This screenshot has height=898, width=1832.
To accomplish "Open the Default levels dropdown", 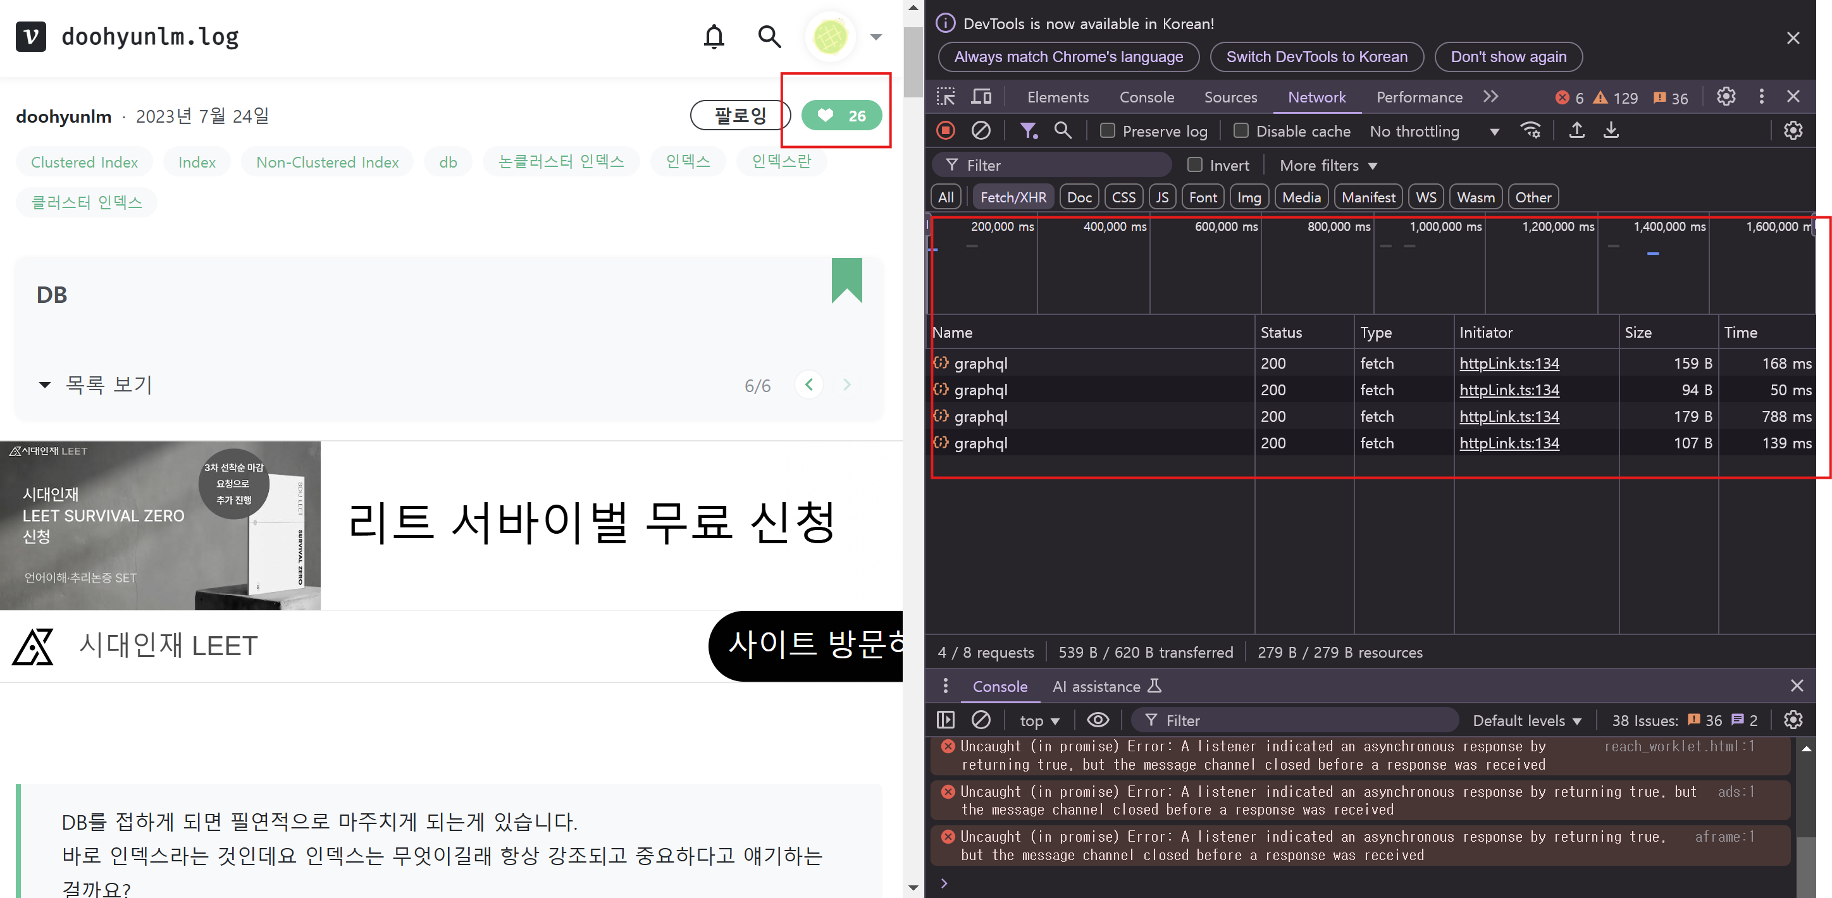I will pyautogui.click(x=1527, y=721).
